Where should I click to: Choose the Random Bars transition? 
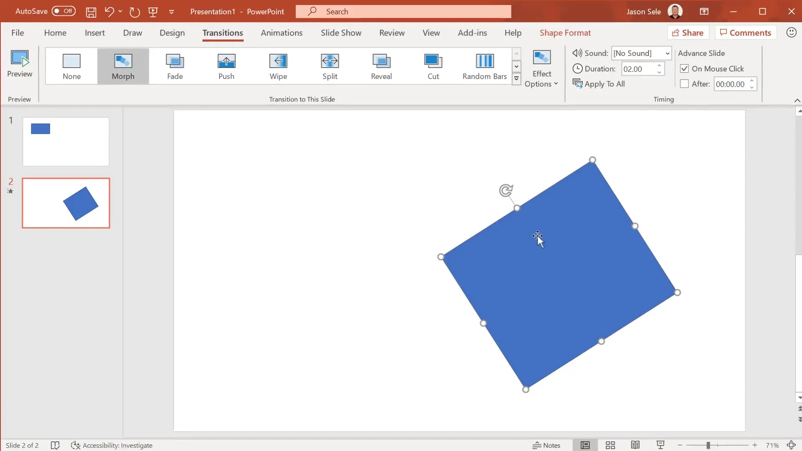point(484,66)
